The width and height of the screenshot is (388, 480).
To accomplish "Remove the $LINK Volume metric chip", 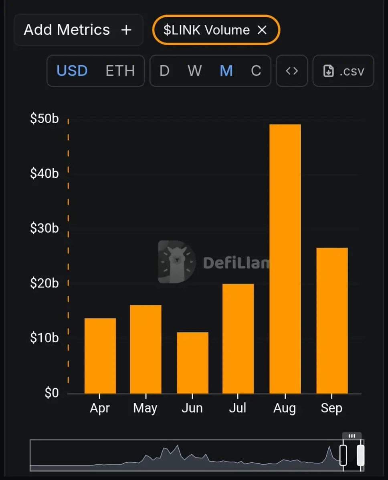I will [262, 30].
